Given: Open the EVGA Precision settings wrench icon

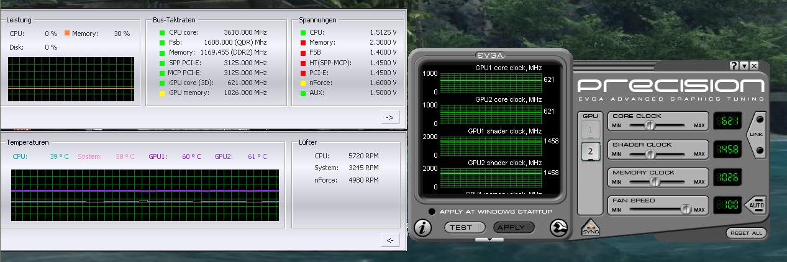Looking at the screenshot, I should [x=558, y=228].
